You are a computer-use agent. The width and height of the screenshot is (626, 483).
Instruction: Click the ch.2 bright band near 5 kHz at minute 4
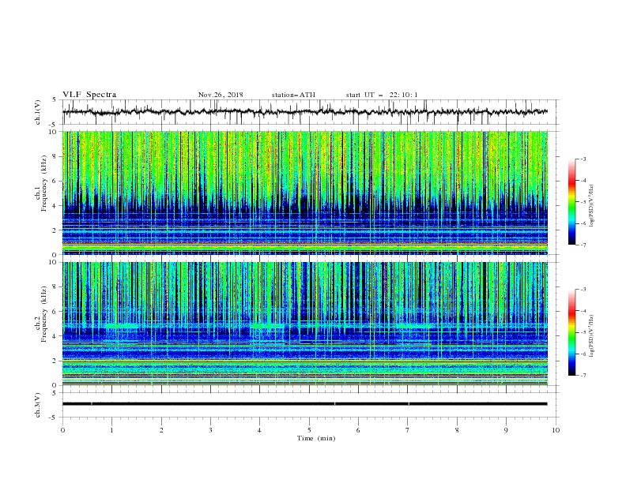tap(266, 326)
